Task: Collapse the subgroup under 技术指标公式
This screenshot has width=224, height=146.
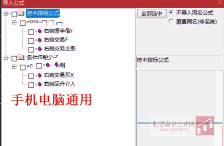Action: tap(14, 22)
